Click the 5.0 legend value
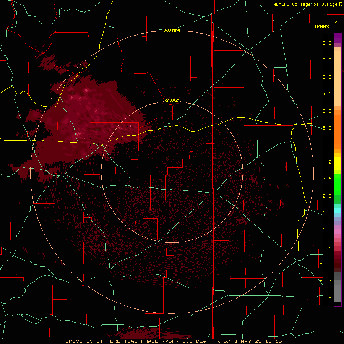 pyautogui.click(x=327, y=145)
